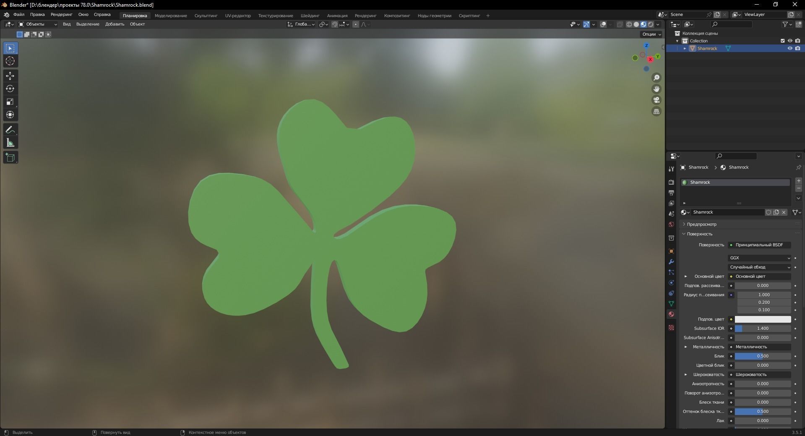
Task: Open the Object properties tab
Action: coord(671,251)
